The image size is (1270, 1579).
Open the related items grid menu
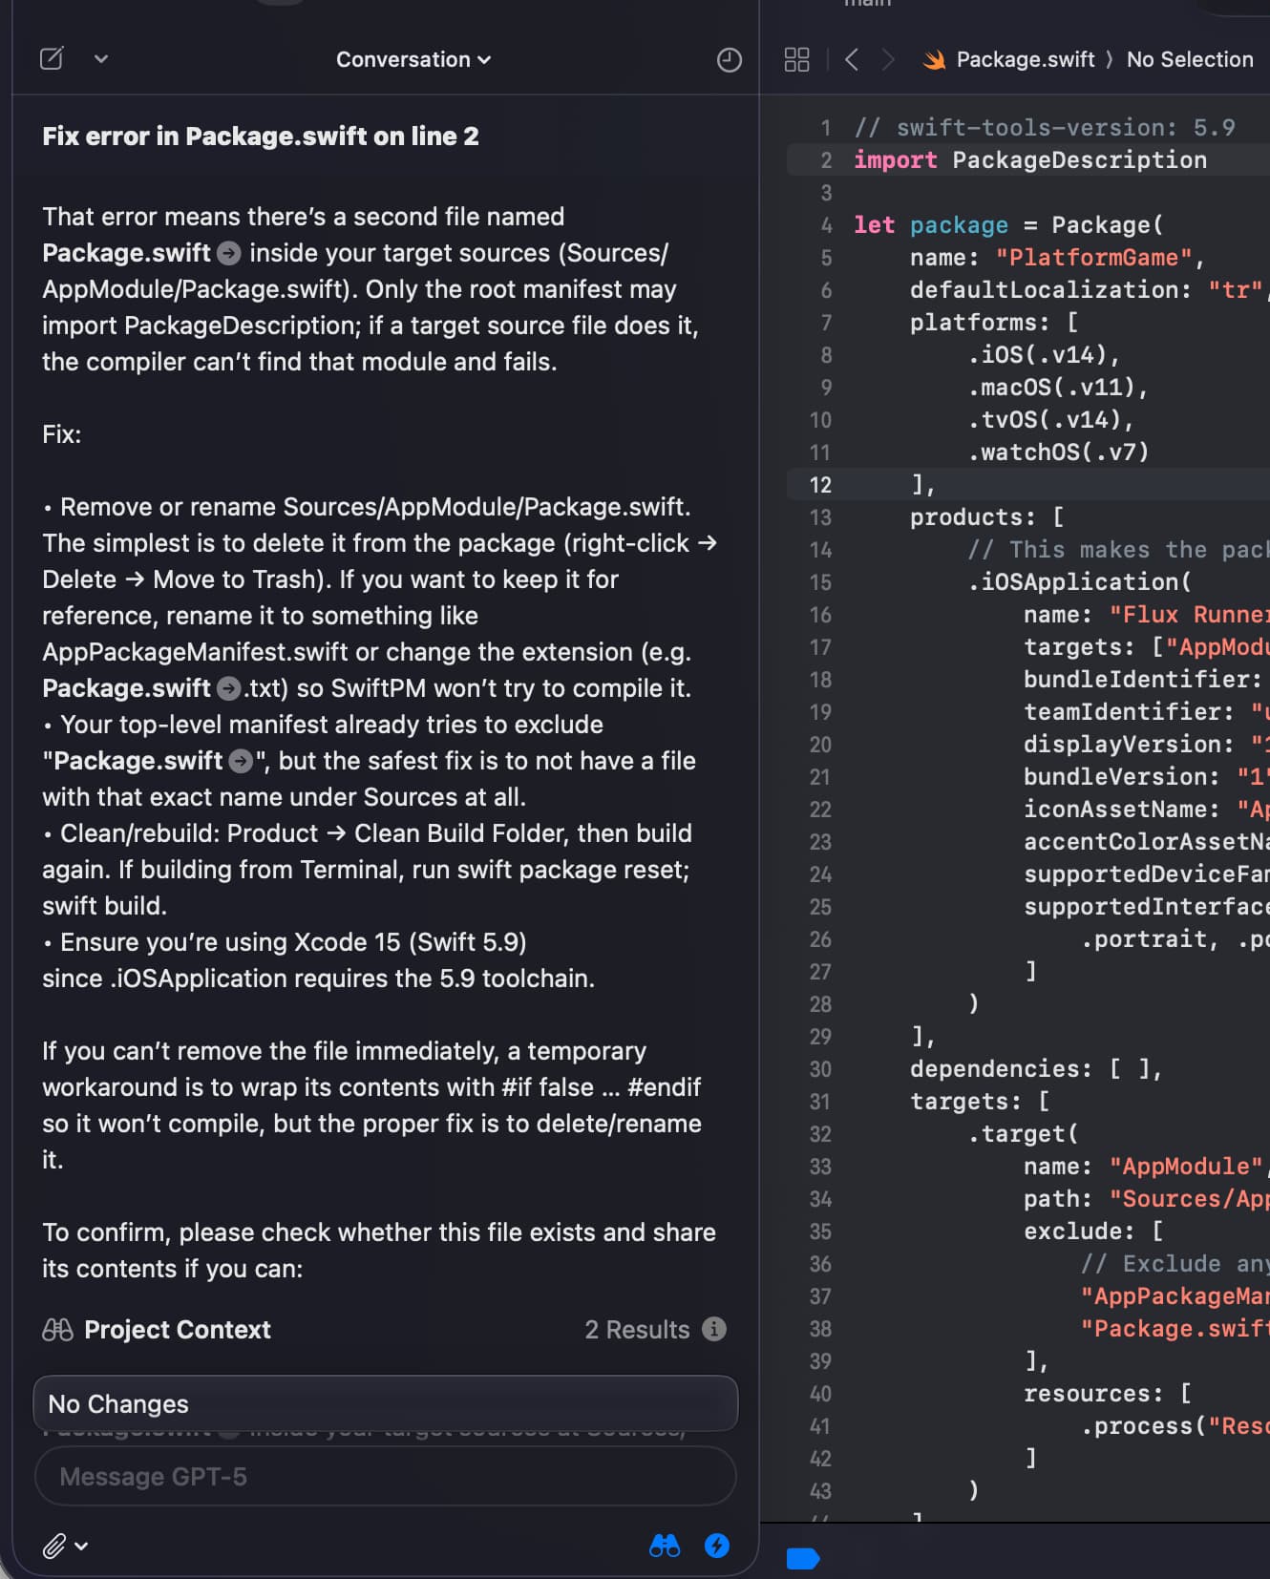796,60
